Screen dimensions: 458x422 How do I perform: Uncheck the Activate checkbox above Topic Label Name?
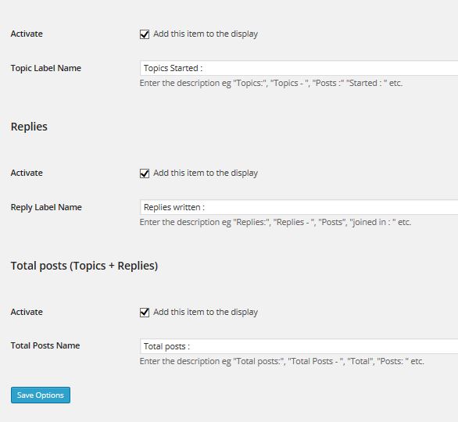[x=145, y=34]
